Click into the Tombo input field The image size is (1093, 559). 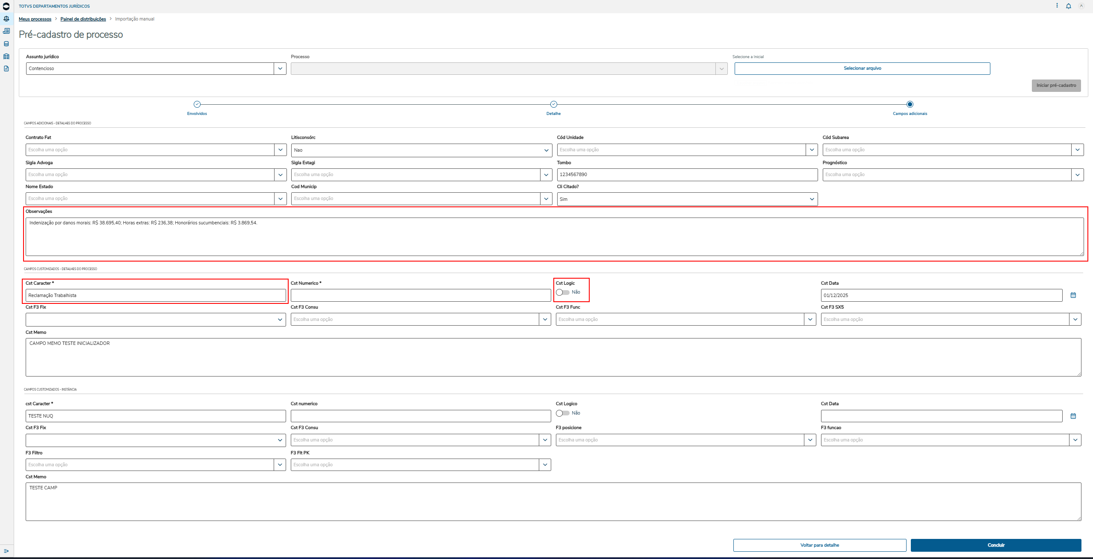[x=687, y=175]
